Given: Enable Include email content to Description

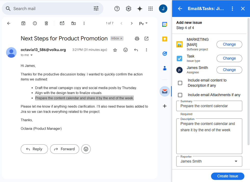Looking at the screenshot, I should coord(180,83).
